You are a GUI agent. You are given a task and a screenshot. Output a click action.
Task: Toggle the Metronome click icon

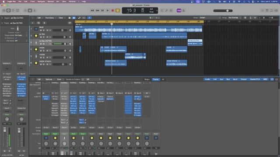(x=183, y=10)
